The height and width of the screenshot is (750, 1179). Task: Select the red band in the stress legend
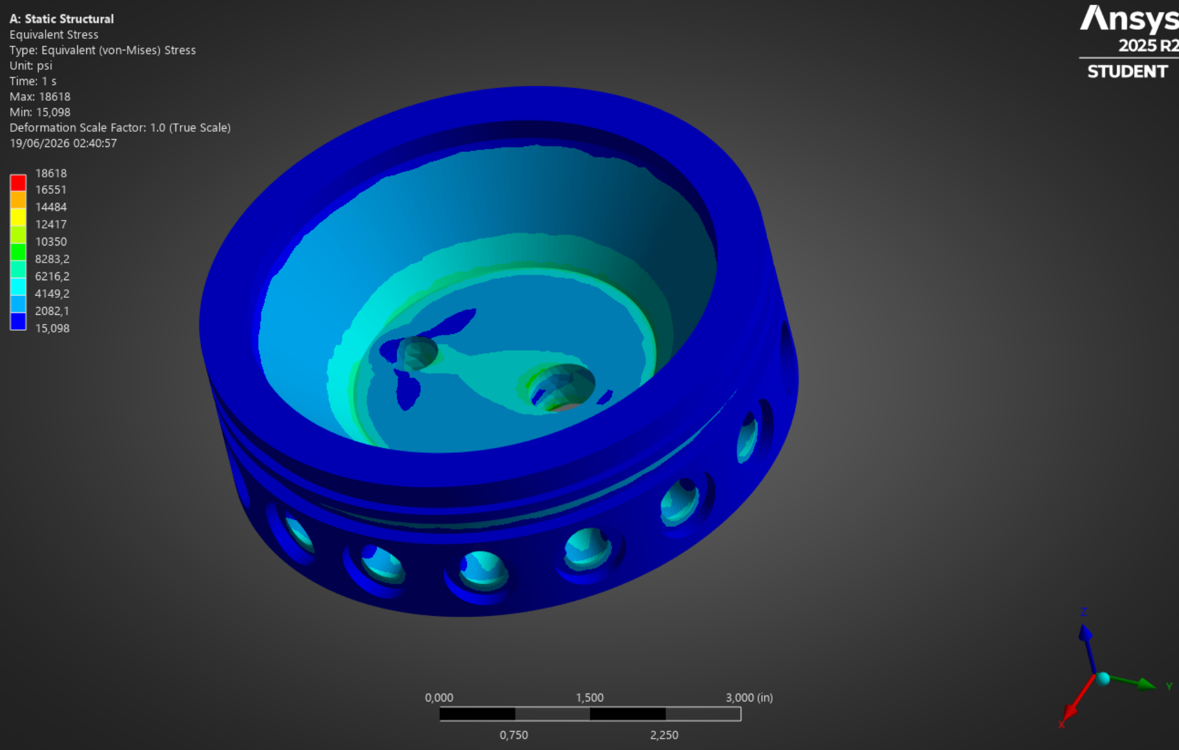pyautogui.click(x=18, y=183)
